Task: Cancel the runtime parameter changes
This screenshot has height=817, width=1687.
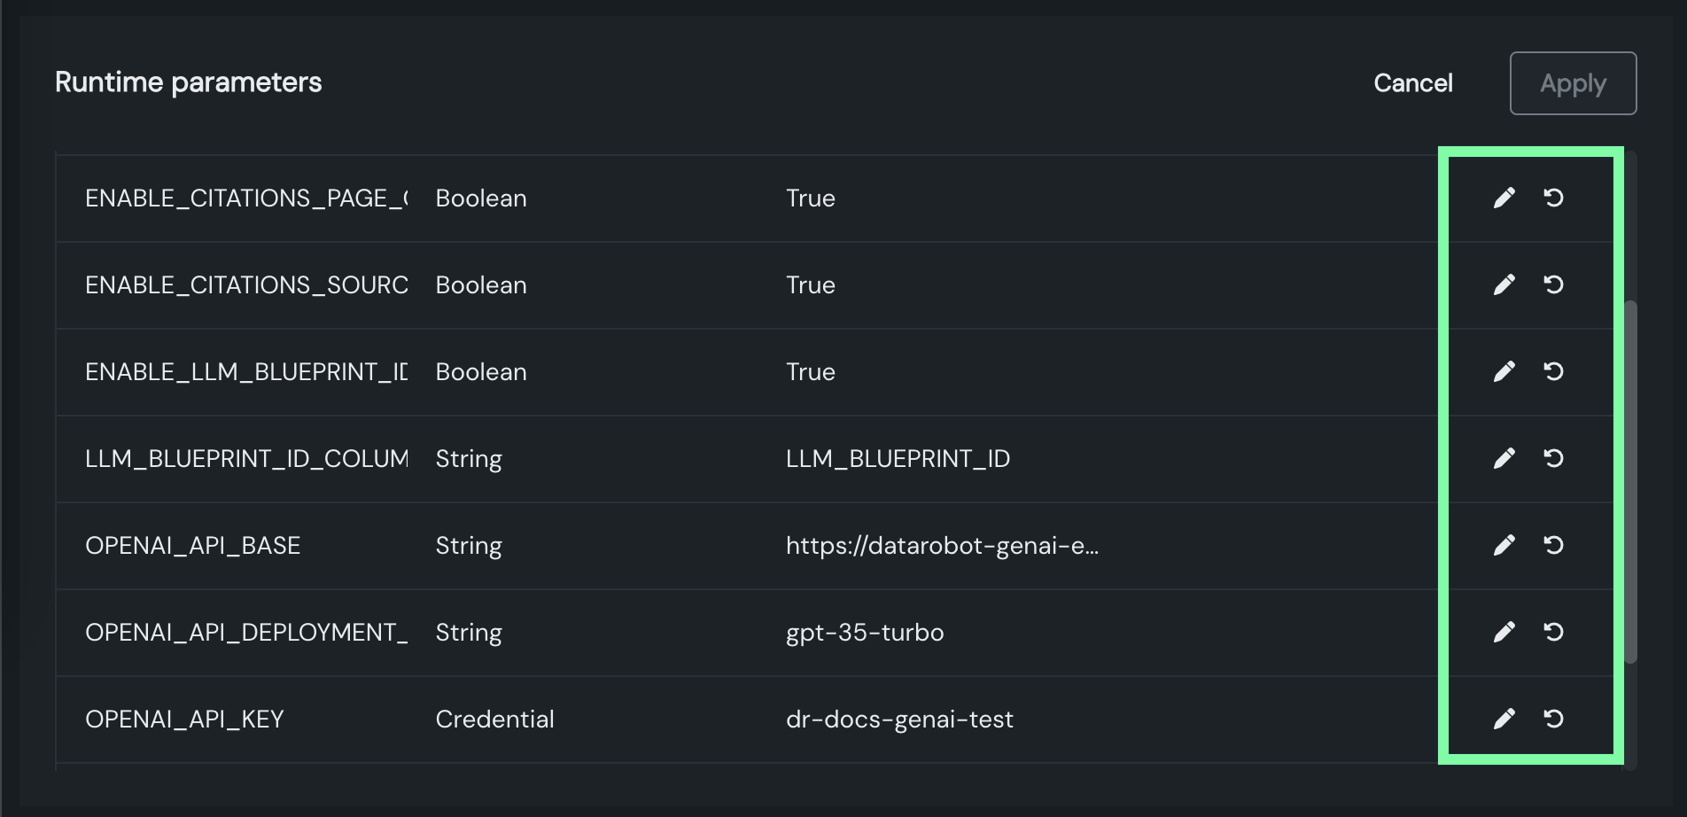Action: (1412, 83)
